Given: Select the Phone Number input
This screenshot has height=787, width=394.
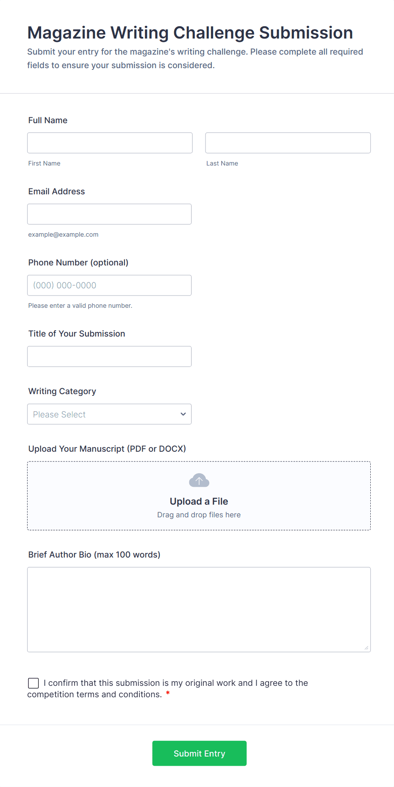Looking at the screenshot, I should (x=109, y=285).
